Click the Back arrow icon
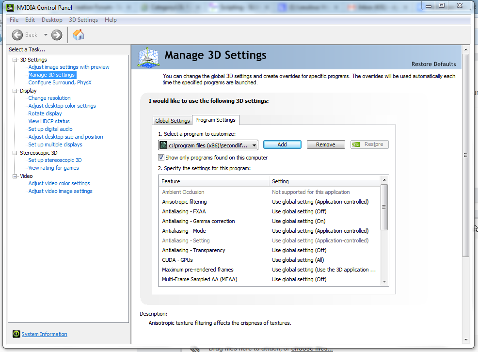 (17, 35)
